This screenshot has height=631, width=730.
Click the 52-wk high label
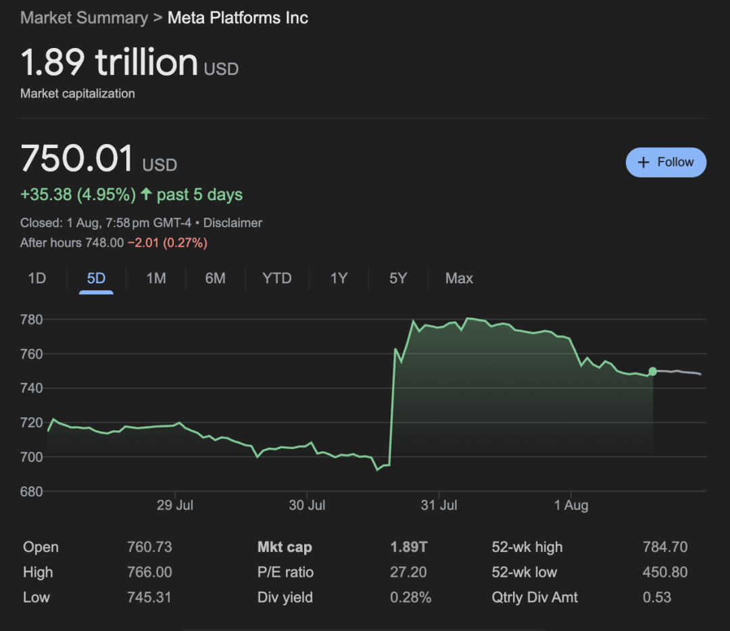527,547
